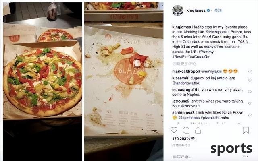
Task: Load more comments via 加载更多评论
Action: pyautogui.click(x=184, y=64)
